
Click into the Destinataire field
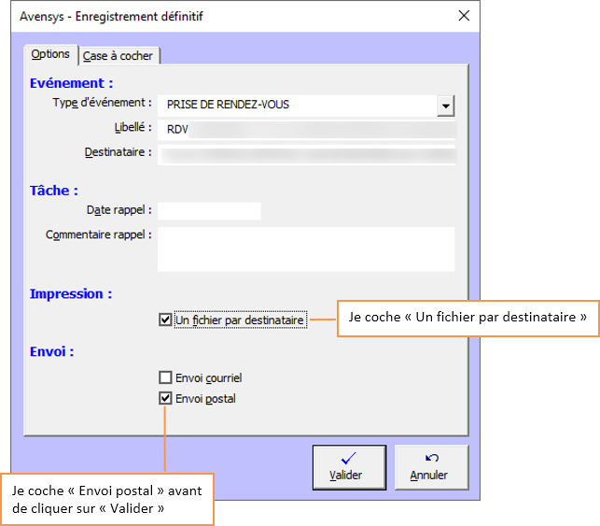tap(305, 152)
